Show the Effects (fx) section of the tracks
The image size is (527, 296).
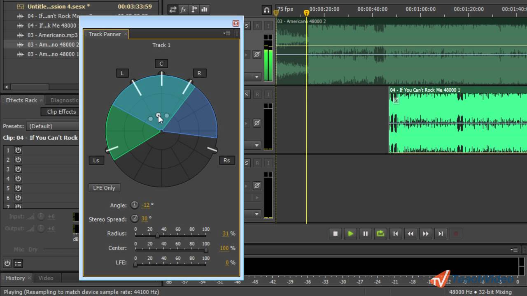click(x=184, y=9)
